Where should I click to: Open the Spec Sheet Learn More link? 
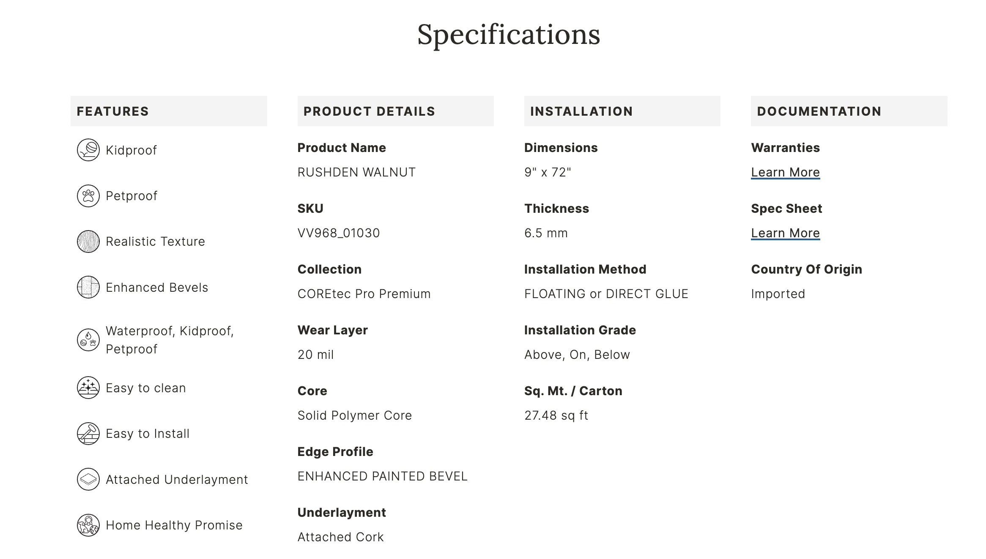pos(785,233)
